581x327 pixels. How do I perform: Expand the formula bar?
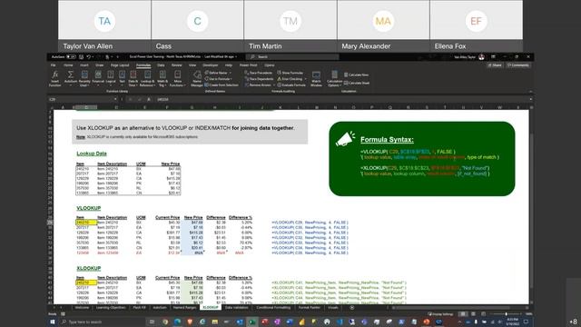530,99
